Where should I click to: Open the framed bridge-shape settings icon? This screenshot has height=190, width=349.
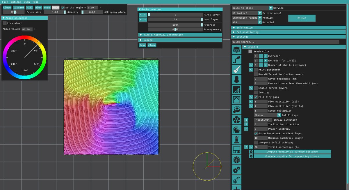[236, 100]
